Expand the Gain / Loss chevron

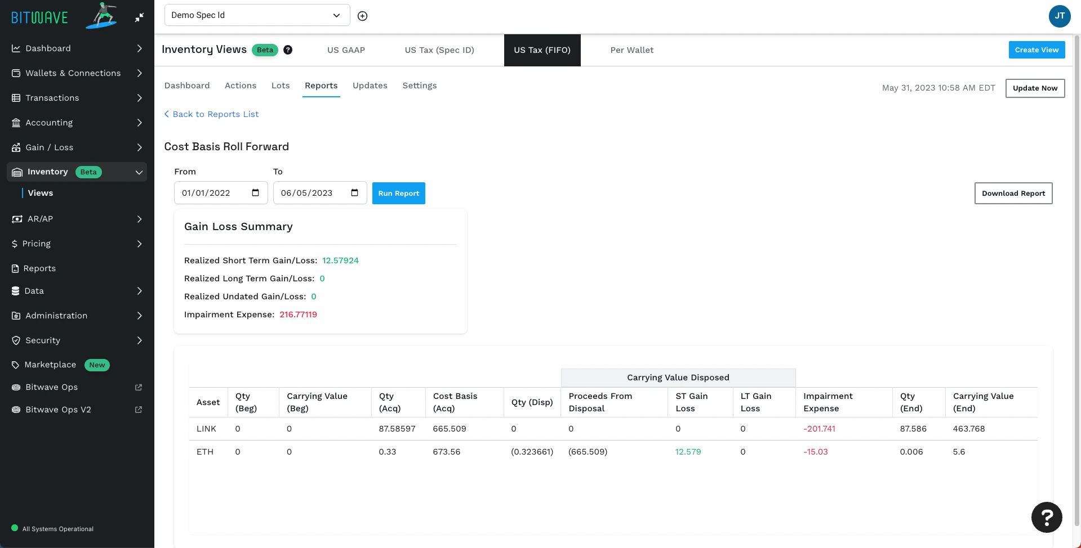click(140, 147)
